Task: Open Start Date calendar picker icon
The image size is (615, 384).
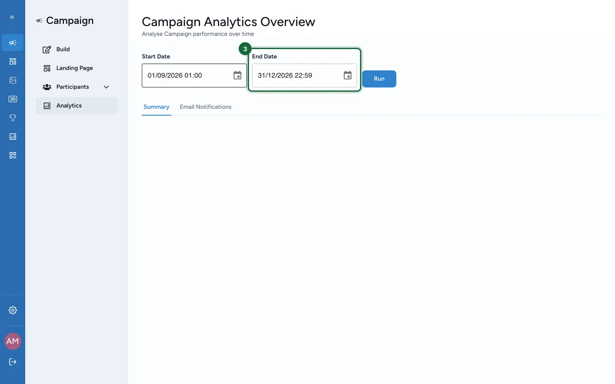Action: [238, 75]
